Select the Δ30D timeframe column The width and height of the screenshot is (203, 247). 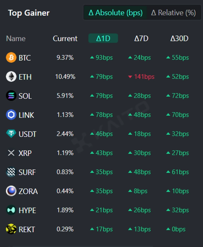pos(179,38)
